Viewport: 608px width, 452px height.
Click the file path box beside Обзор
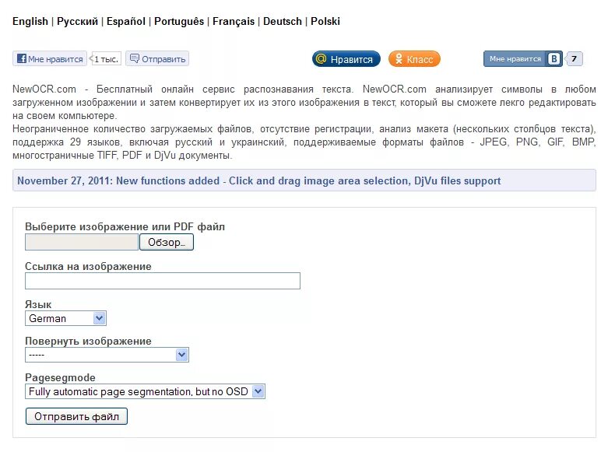[82, 242]
